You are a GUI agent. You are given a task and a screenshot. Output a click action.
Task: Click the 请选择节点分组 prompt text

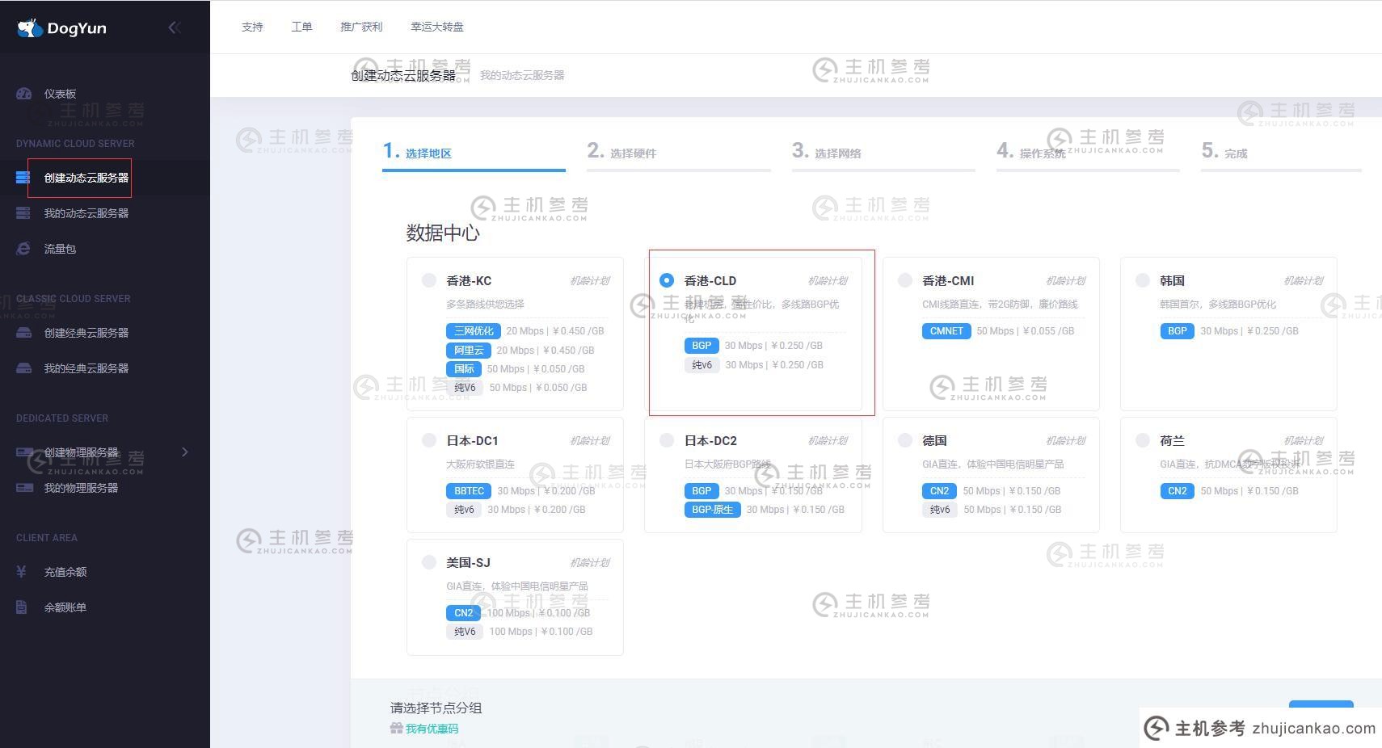pos(436,708)
